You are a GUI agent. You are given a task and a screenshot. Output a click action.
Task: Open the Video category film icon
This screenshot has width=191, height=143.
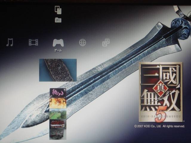33,42
